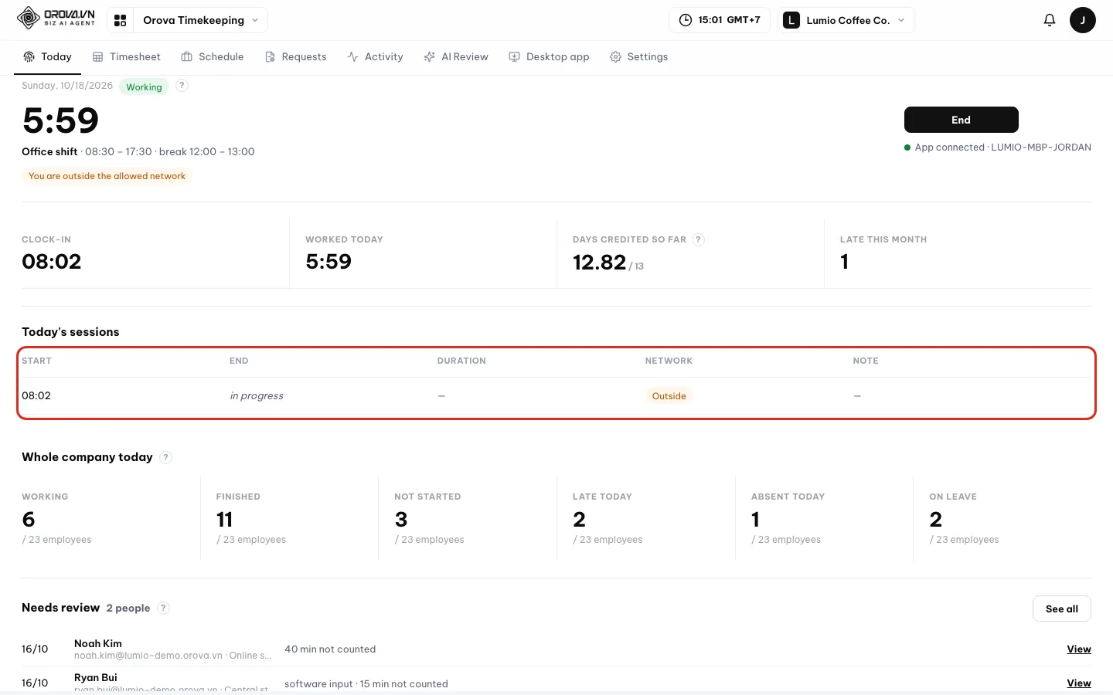Image resolution: width=1113 pixels, height=695 pixels.
Task: Click the 15:01 GMT+7 time display
Action: coord(720,20)
